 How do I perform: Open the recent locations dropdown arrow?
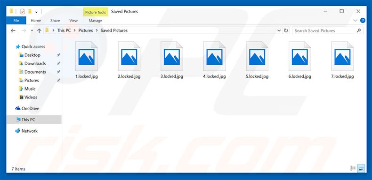(x=32, y=31)
